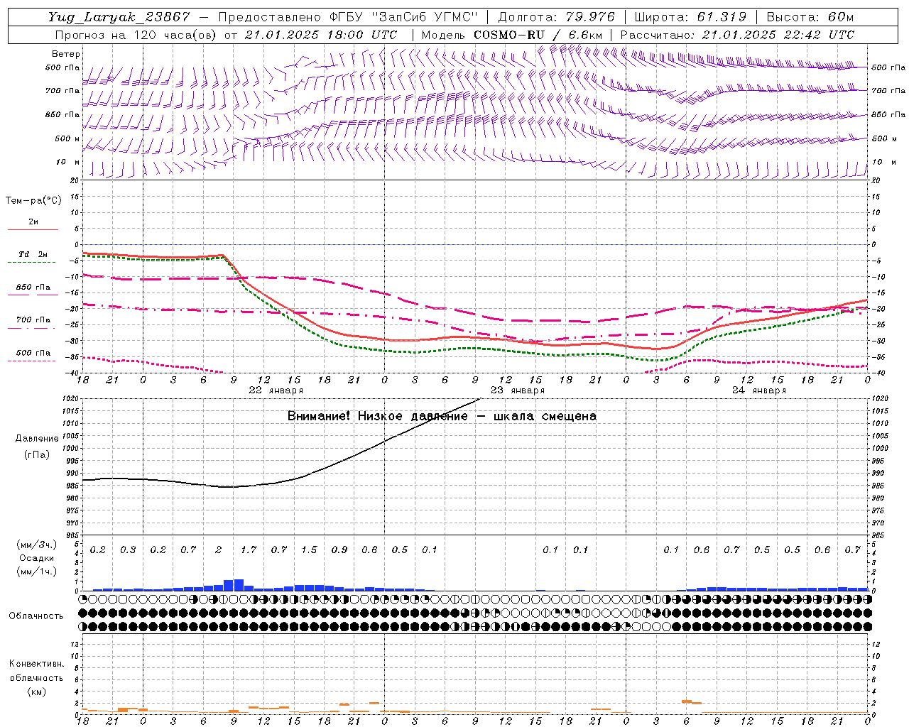The image size is (909, 727).
Task: Click the Облачность row label
Action: [x=36, y=616]
